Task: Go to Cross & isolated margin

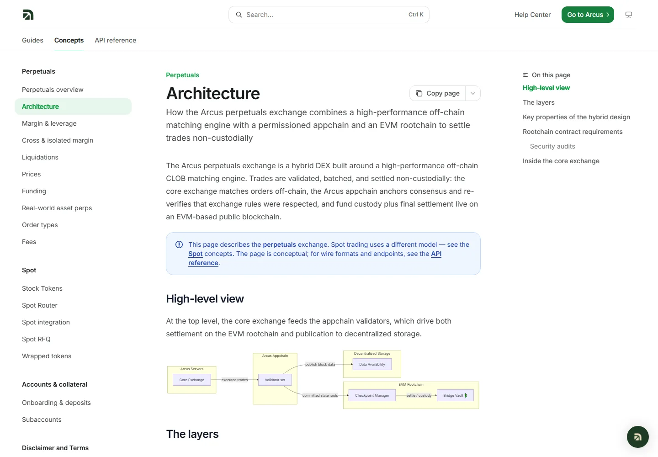Action: [x=73, y=140]
